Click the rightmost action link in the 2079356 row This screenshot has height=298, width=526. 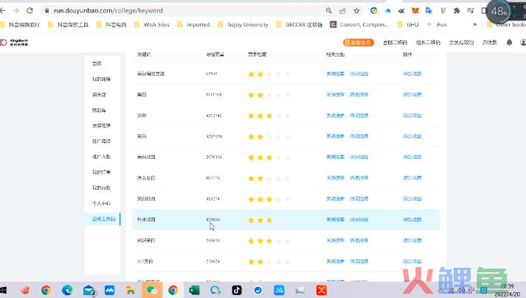[412, 157]
